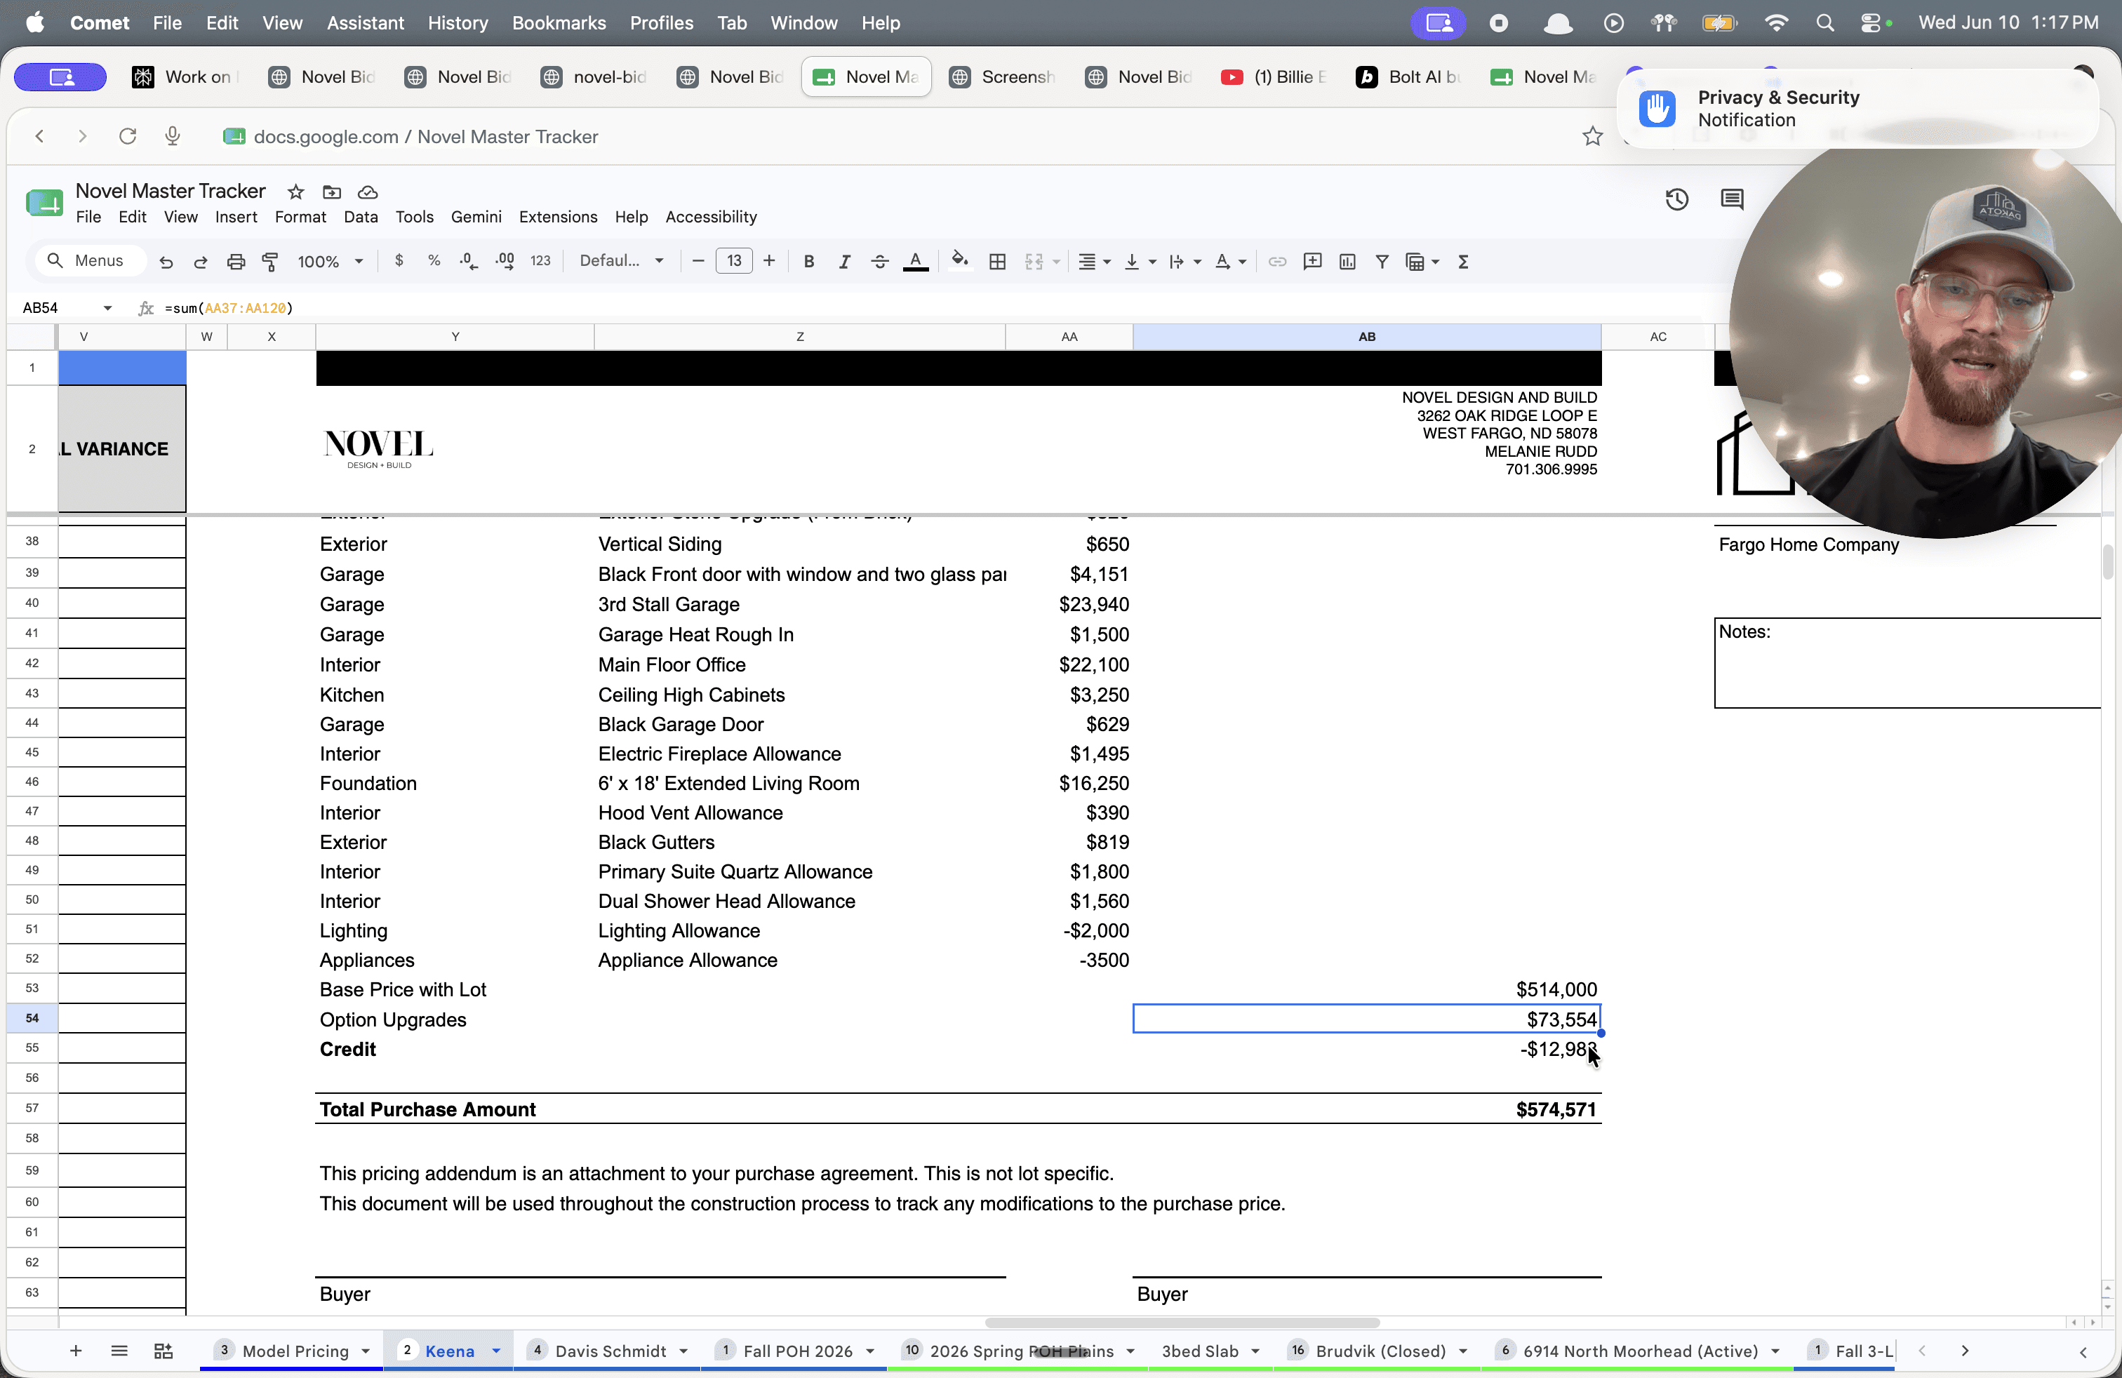Open the Functions sigma menu
2122x1378 pixels.
pyautogui.click(x=1463, y=261)
